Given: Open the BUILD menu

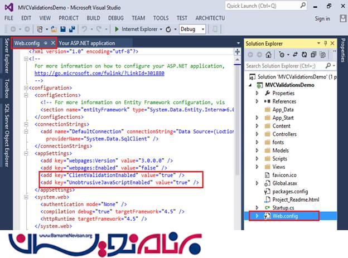Looking at the screenshot, I should [93, 18].
